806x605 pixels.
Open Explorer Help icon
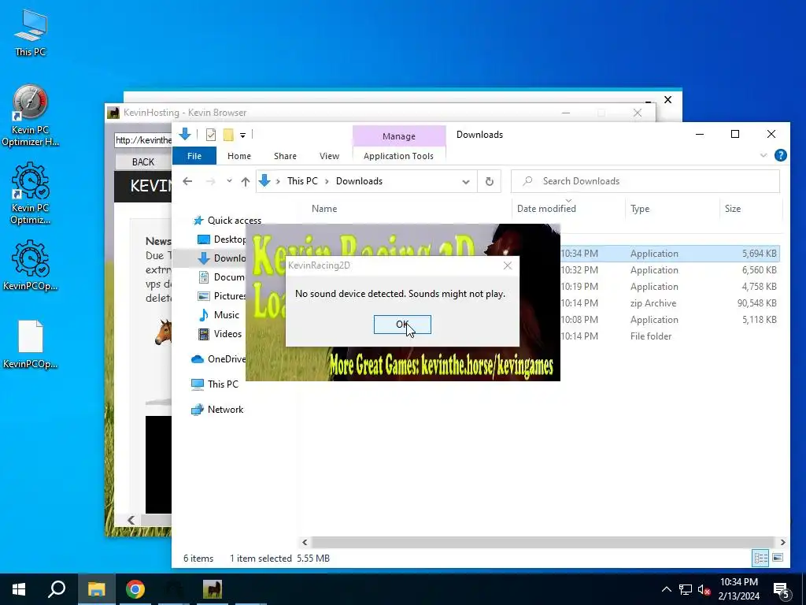click(x=780, y=155)
